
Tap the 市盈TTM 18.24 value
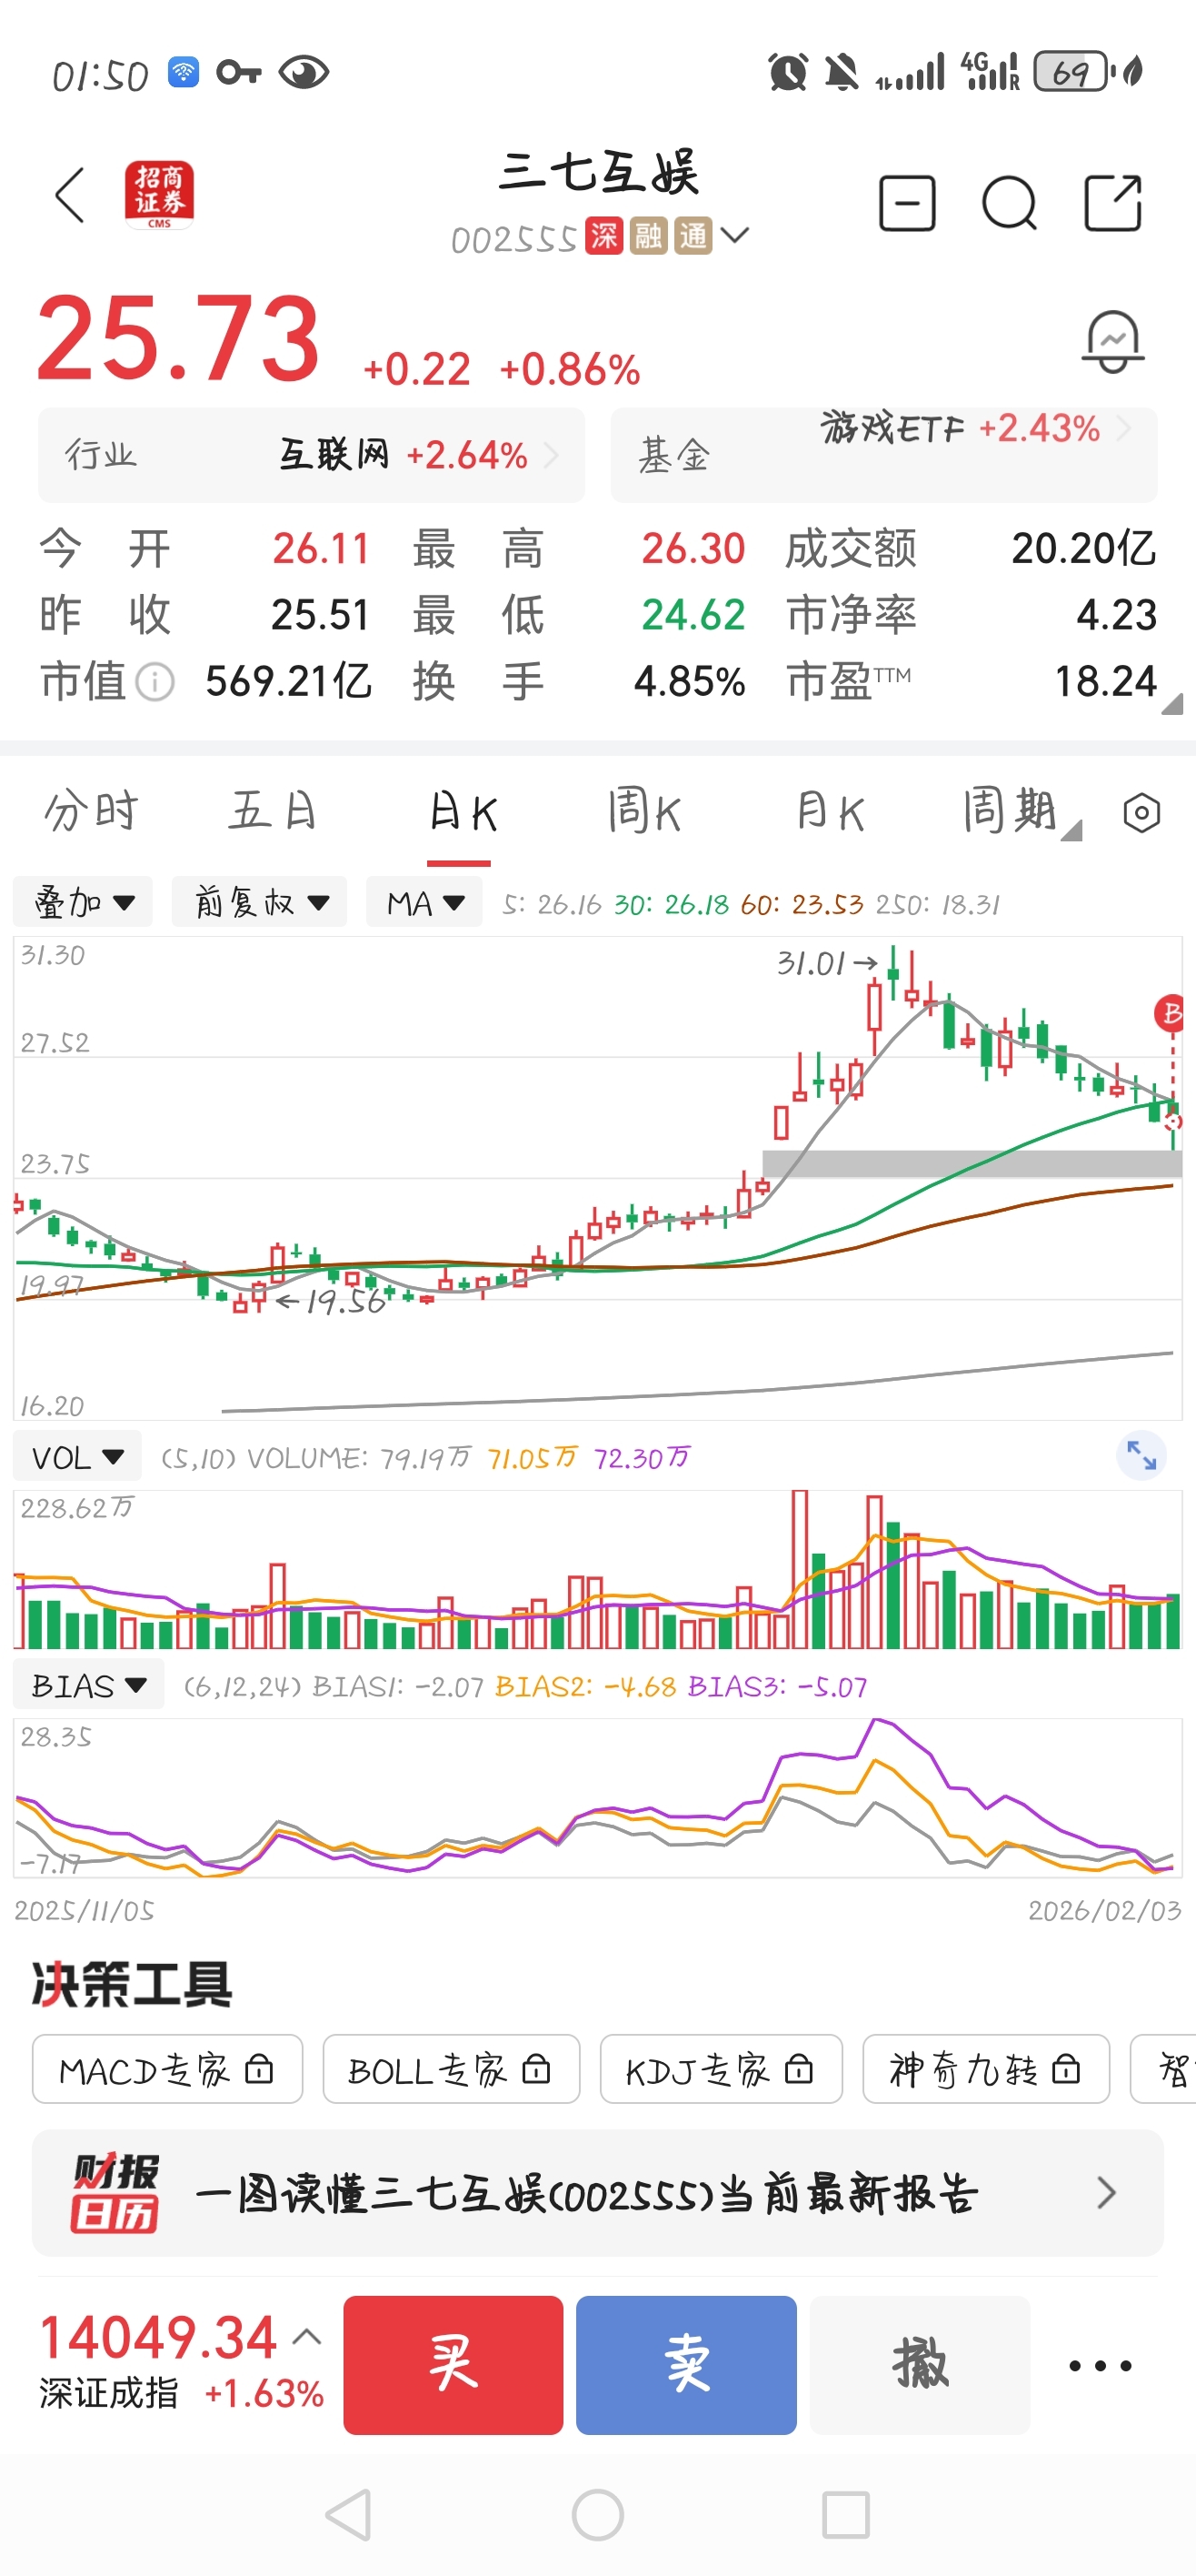1105,682
